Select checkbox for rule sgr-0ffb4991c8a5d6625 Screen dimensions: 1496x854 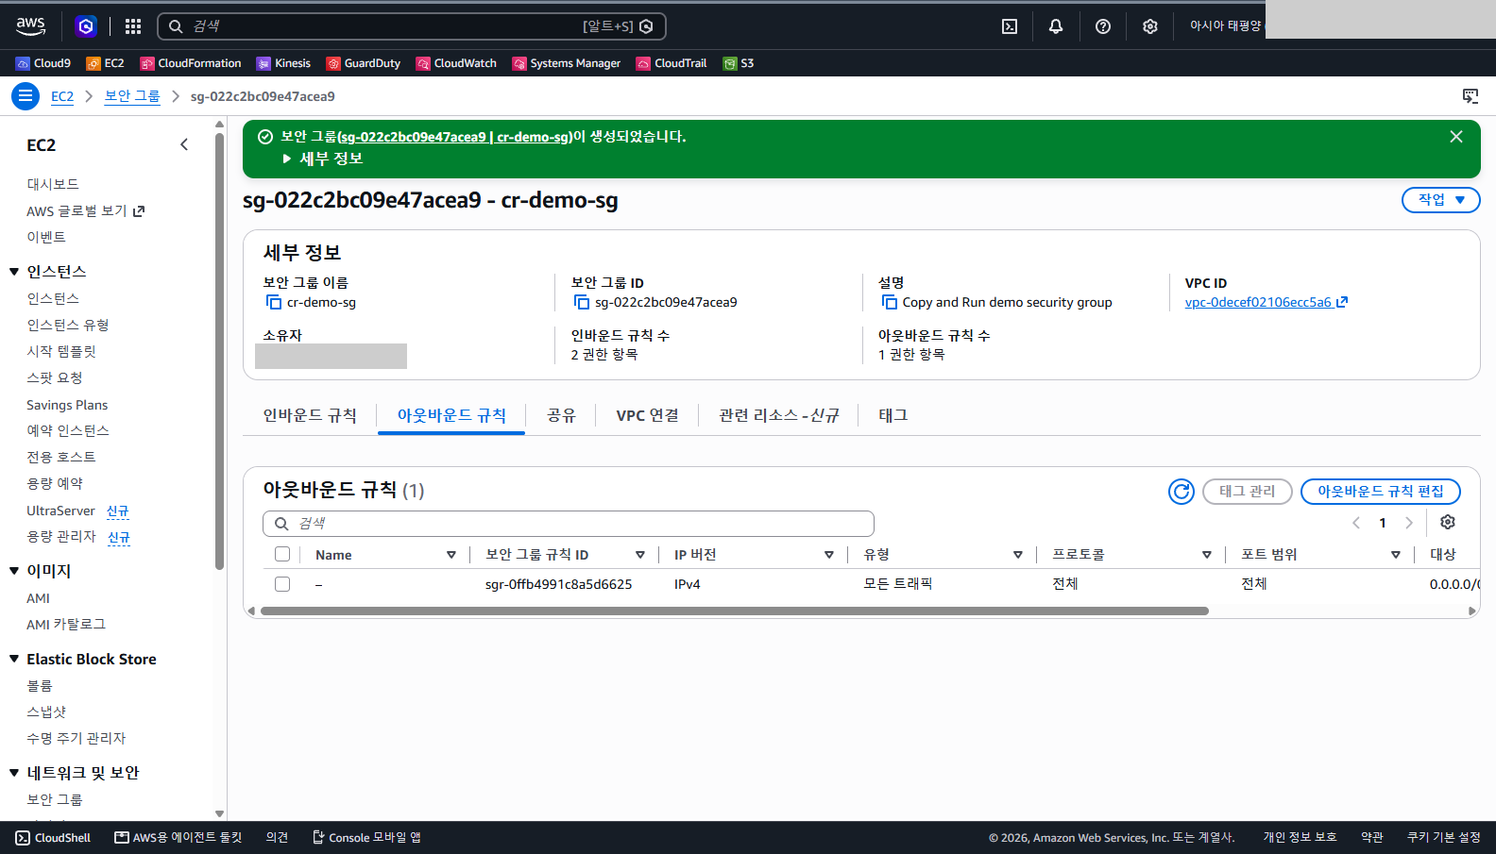tap(282, 584)
